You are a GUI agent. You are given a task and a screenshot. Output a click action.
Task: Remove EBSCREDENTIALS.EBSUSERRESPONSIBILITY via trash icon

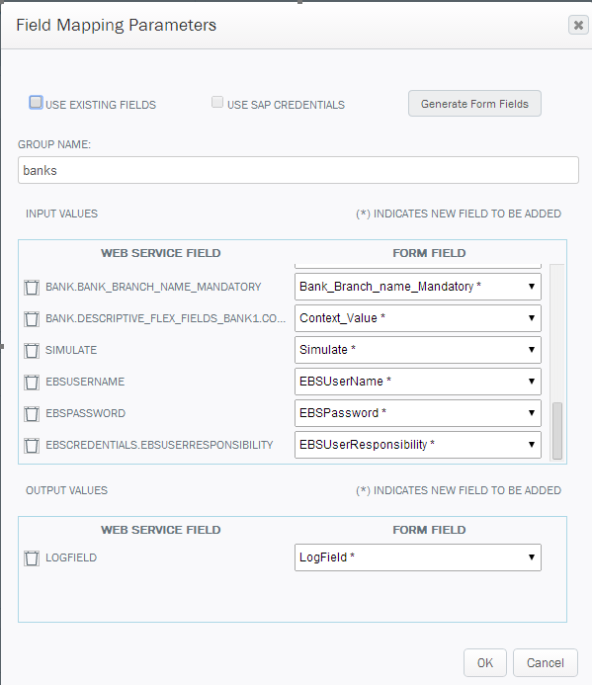click(x=32, y=445)
